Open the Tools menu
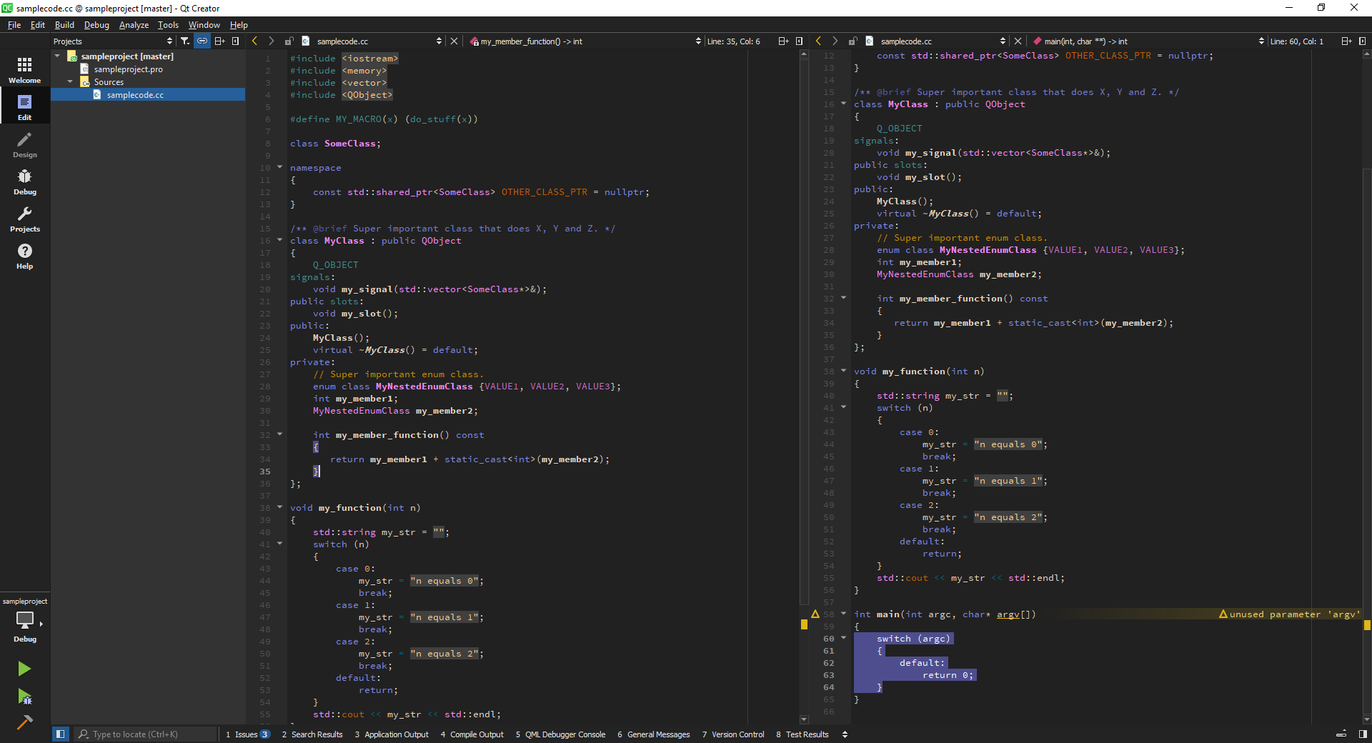This screenshot has height=743, width=1372. 168,25
